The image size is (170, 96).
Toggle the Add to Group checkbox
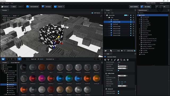[x=135, y=51]
